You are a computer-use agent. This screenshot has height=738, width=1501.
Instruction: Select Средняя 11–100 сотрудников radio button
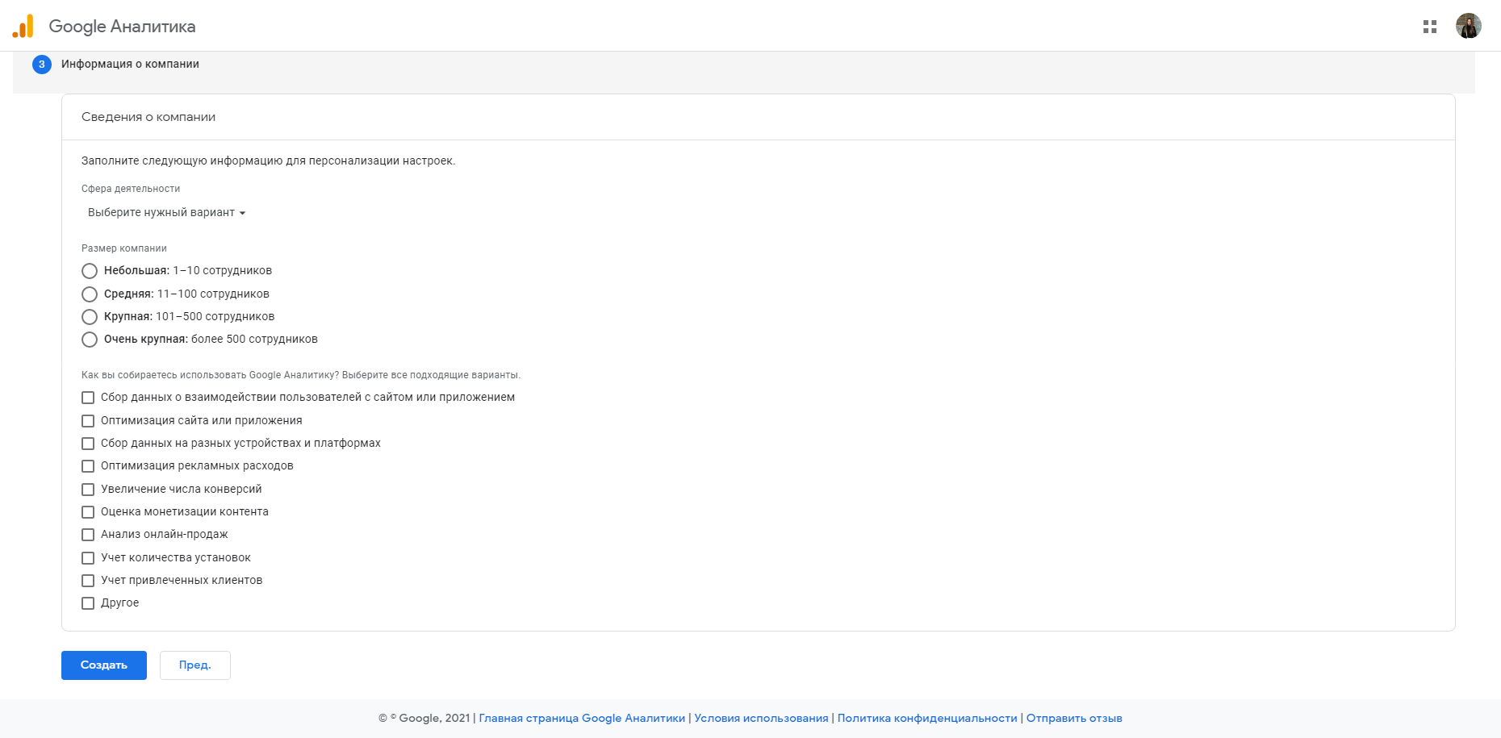[90, 294]
